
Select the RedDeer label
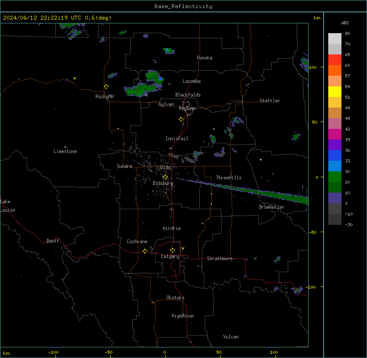tap(187, 108)
